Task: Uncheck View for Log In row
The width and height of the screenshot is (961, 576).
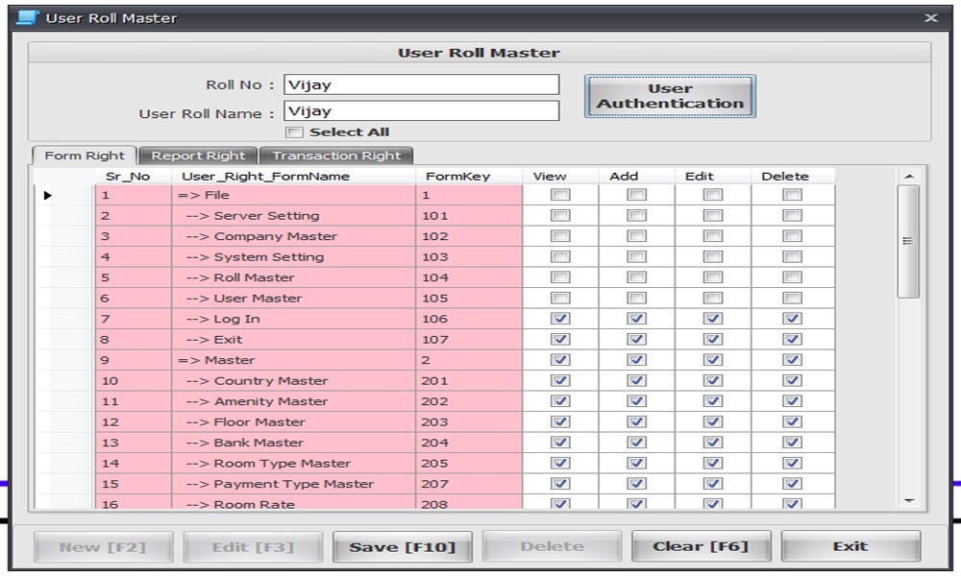Action: point(560,319)
